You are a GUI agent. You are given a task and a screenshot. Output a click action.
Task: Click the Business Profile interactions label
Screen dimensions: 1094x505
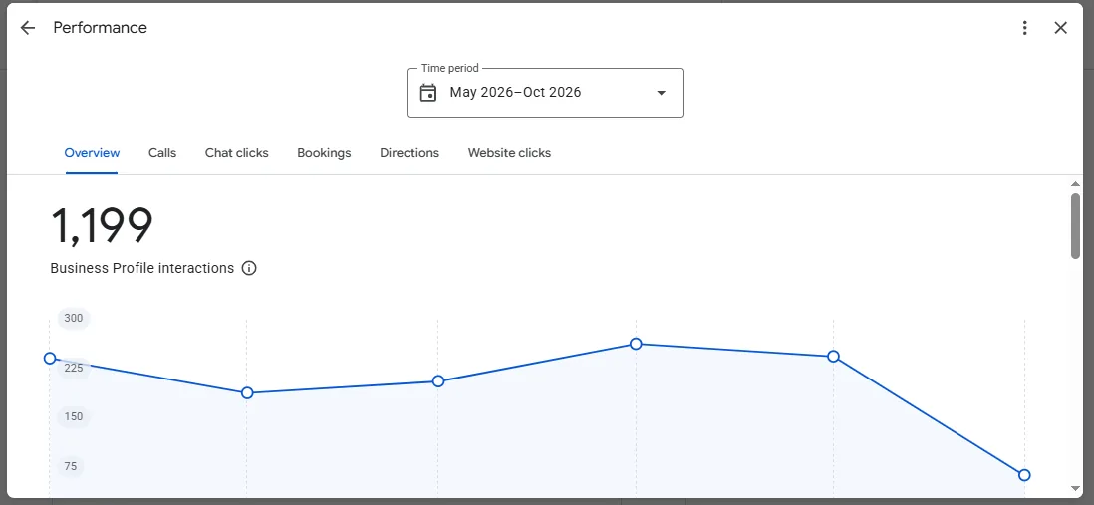[142, 268]
